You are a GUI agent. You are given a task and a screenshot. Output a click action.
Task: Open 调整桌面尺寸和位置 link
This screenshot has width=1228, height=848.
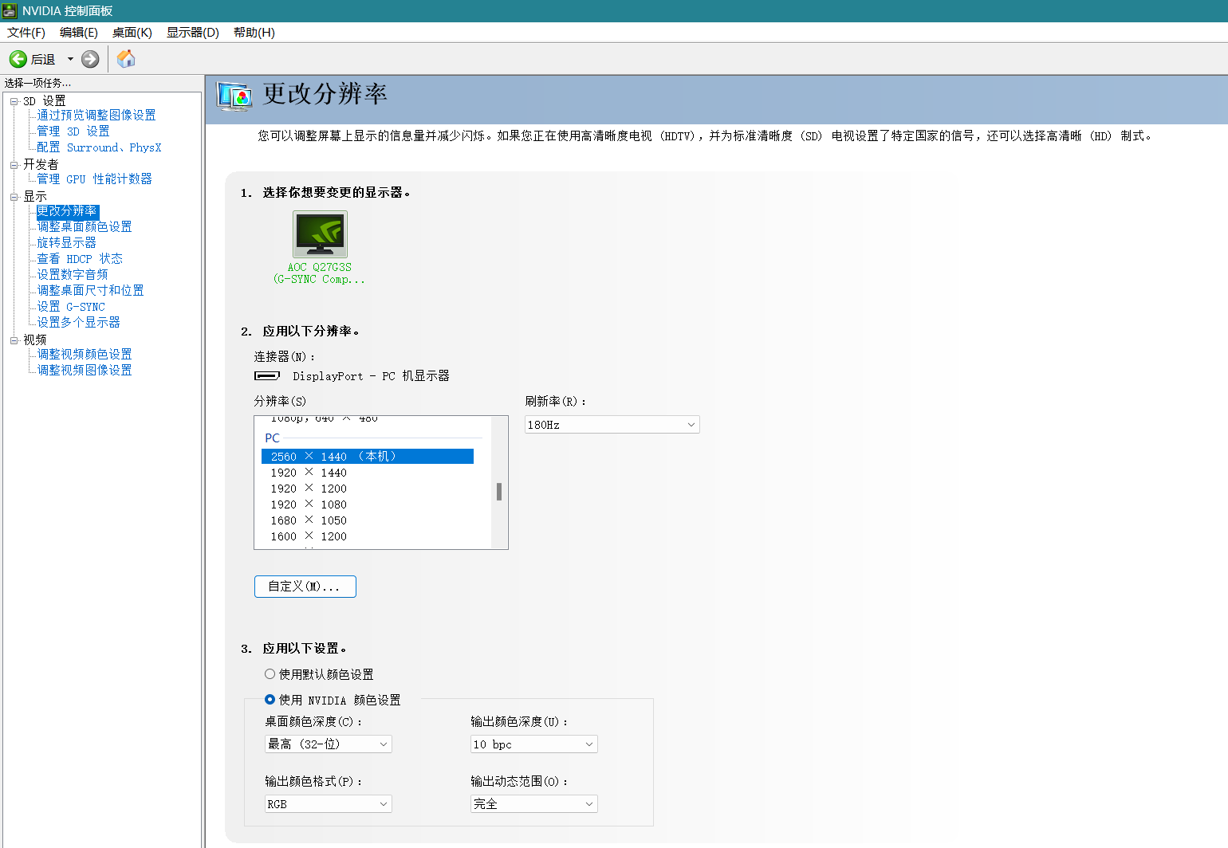[90, 291]
